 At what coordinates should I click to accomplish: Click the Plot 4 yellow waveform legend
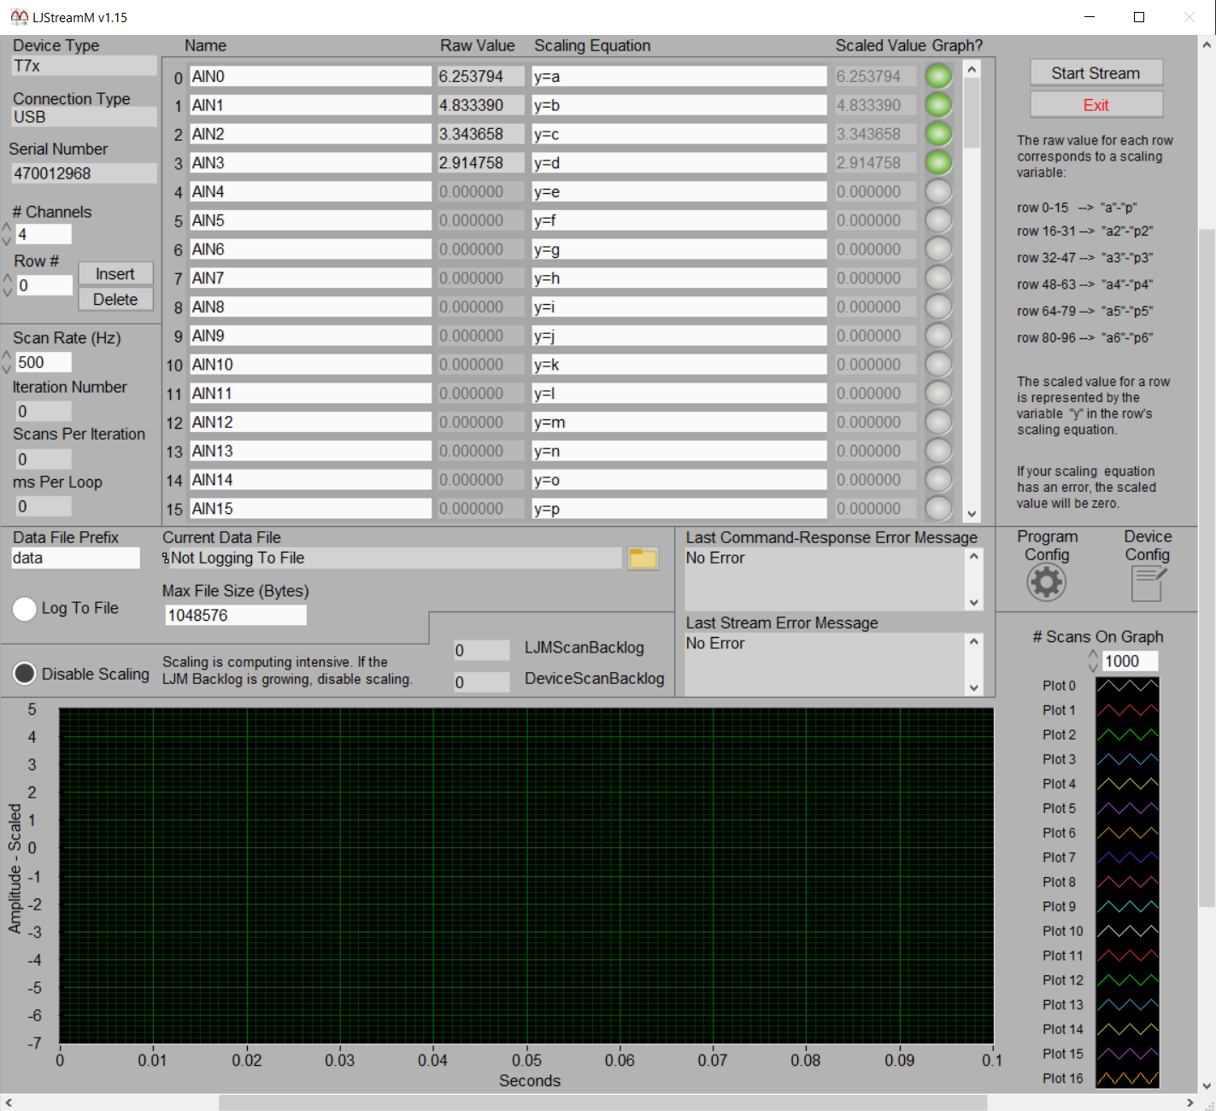coord(1127,784)
